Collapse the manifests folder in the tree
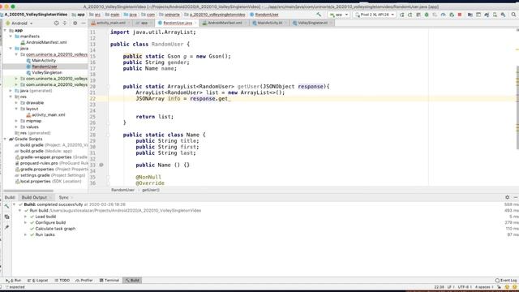This screenshot has height=292, width=519. coord(11,36)
